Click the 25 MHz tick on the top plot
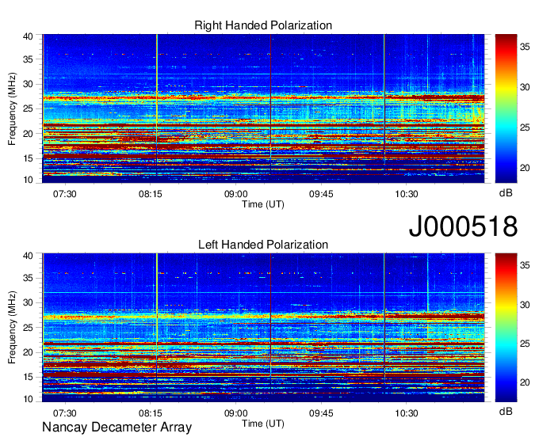This screenshot has width=539, height=437. point(28,108)
